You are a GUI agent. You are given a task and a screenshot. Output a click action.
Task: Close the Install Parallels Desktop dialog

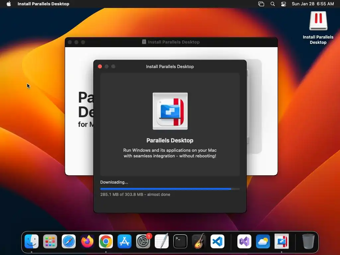tap(100, 66)
